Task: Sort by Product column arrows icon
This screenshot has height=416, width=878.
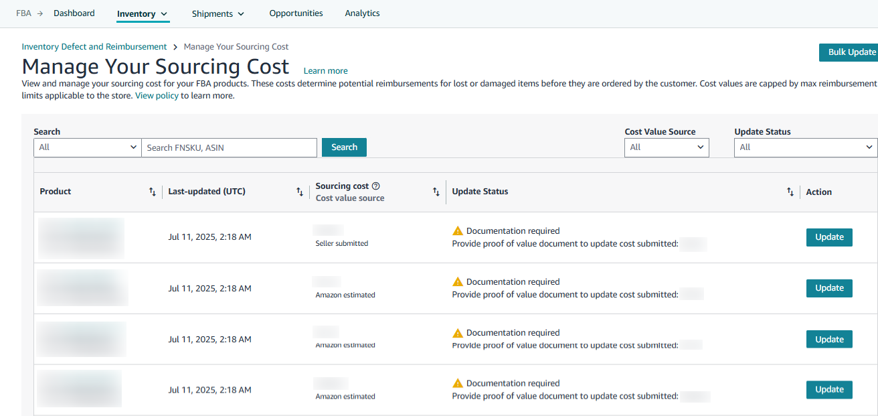Action: (x=152, y=192)
